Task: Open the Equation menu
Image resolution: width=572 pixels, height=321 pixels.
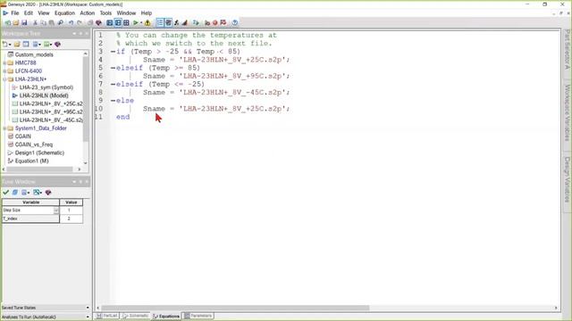Action: click(64, 13)
